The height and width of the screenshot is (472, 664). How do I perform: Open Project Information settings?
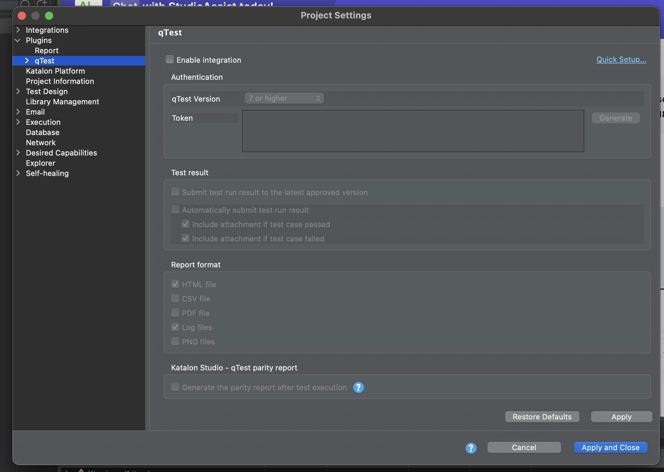[x=60, y=81]
